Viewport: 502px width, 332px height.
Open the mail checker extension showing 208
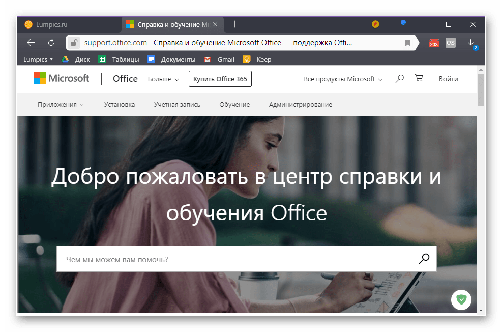[434, 43]
